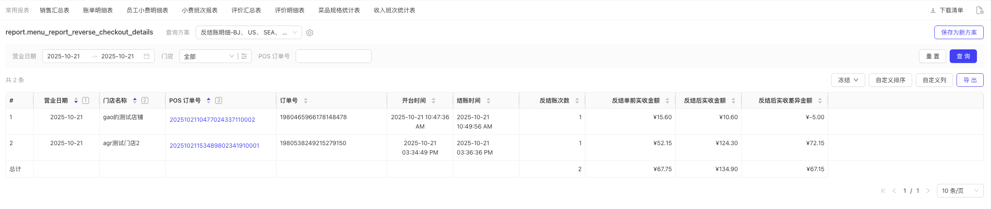Image resolution: width=991 pixels, height=209 pixels.
Task: Sort by 营业日期 column arrows
Action: pos(76,100)
